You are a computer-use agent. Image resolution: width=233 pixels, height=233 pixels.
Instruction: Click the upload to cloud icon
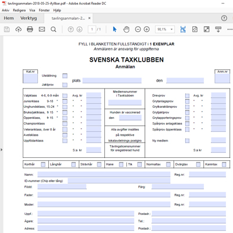click(x=19, y=29)
